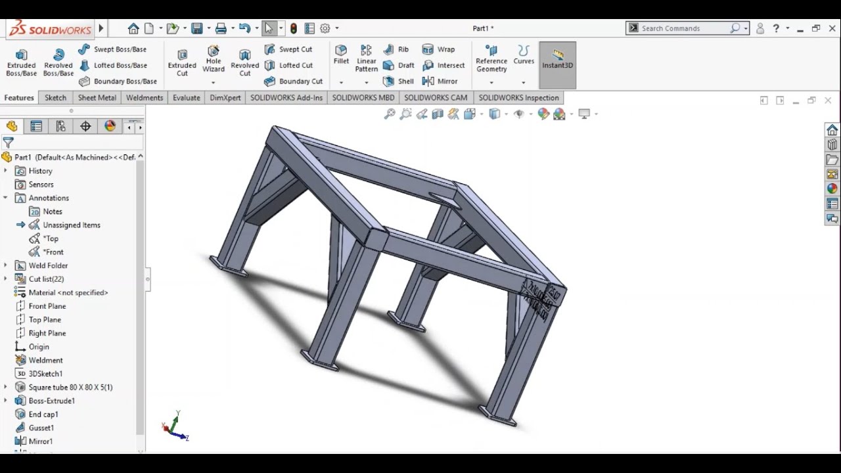Click the Zoom to Fit icon
The image size is (841, 473).
pyautogui.click(x=390, y=114)
